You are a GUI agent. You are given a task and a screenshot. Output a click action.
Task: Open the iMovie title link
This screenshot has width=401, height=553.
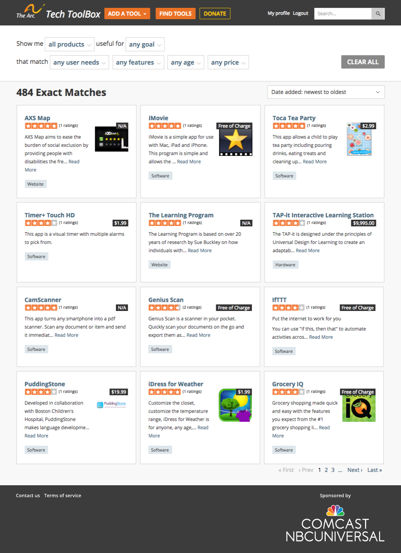[158, 118]
